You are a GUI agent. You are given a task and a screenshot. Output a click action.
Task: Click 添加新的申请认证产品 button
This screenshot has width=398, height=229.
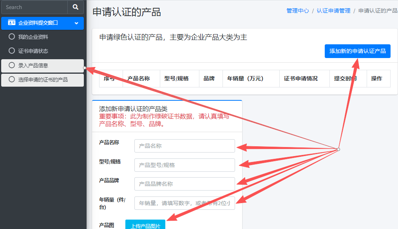pos(357,51)
